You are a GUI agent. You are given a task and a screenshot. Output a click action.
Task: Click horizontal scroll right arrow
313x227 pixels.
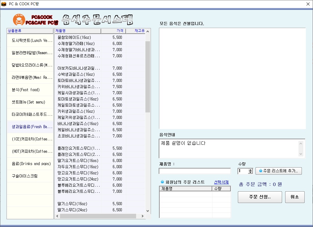point(143,216)
